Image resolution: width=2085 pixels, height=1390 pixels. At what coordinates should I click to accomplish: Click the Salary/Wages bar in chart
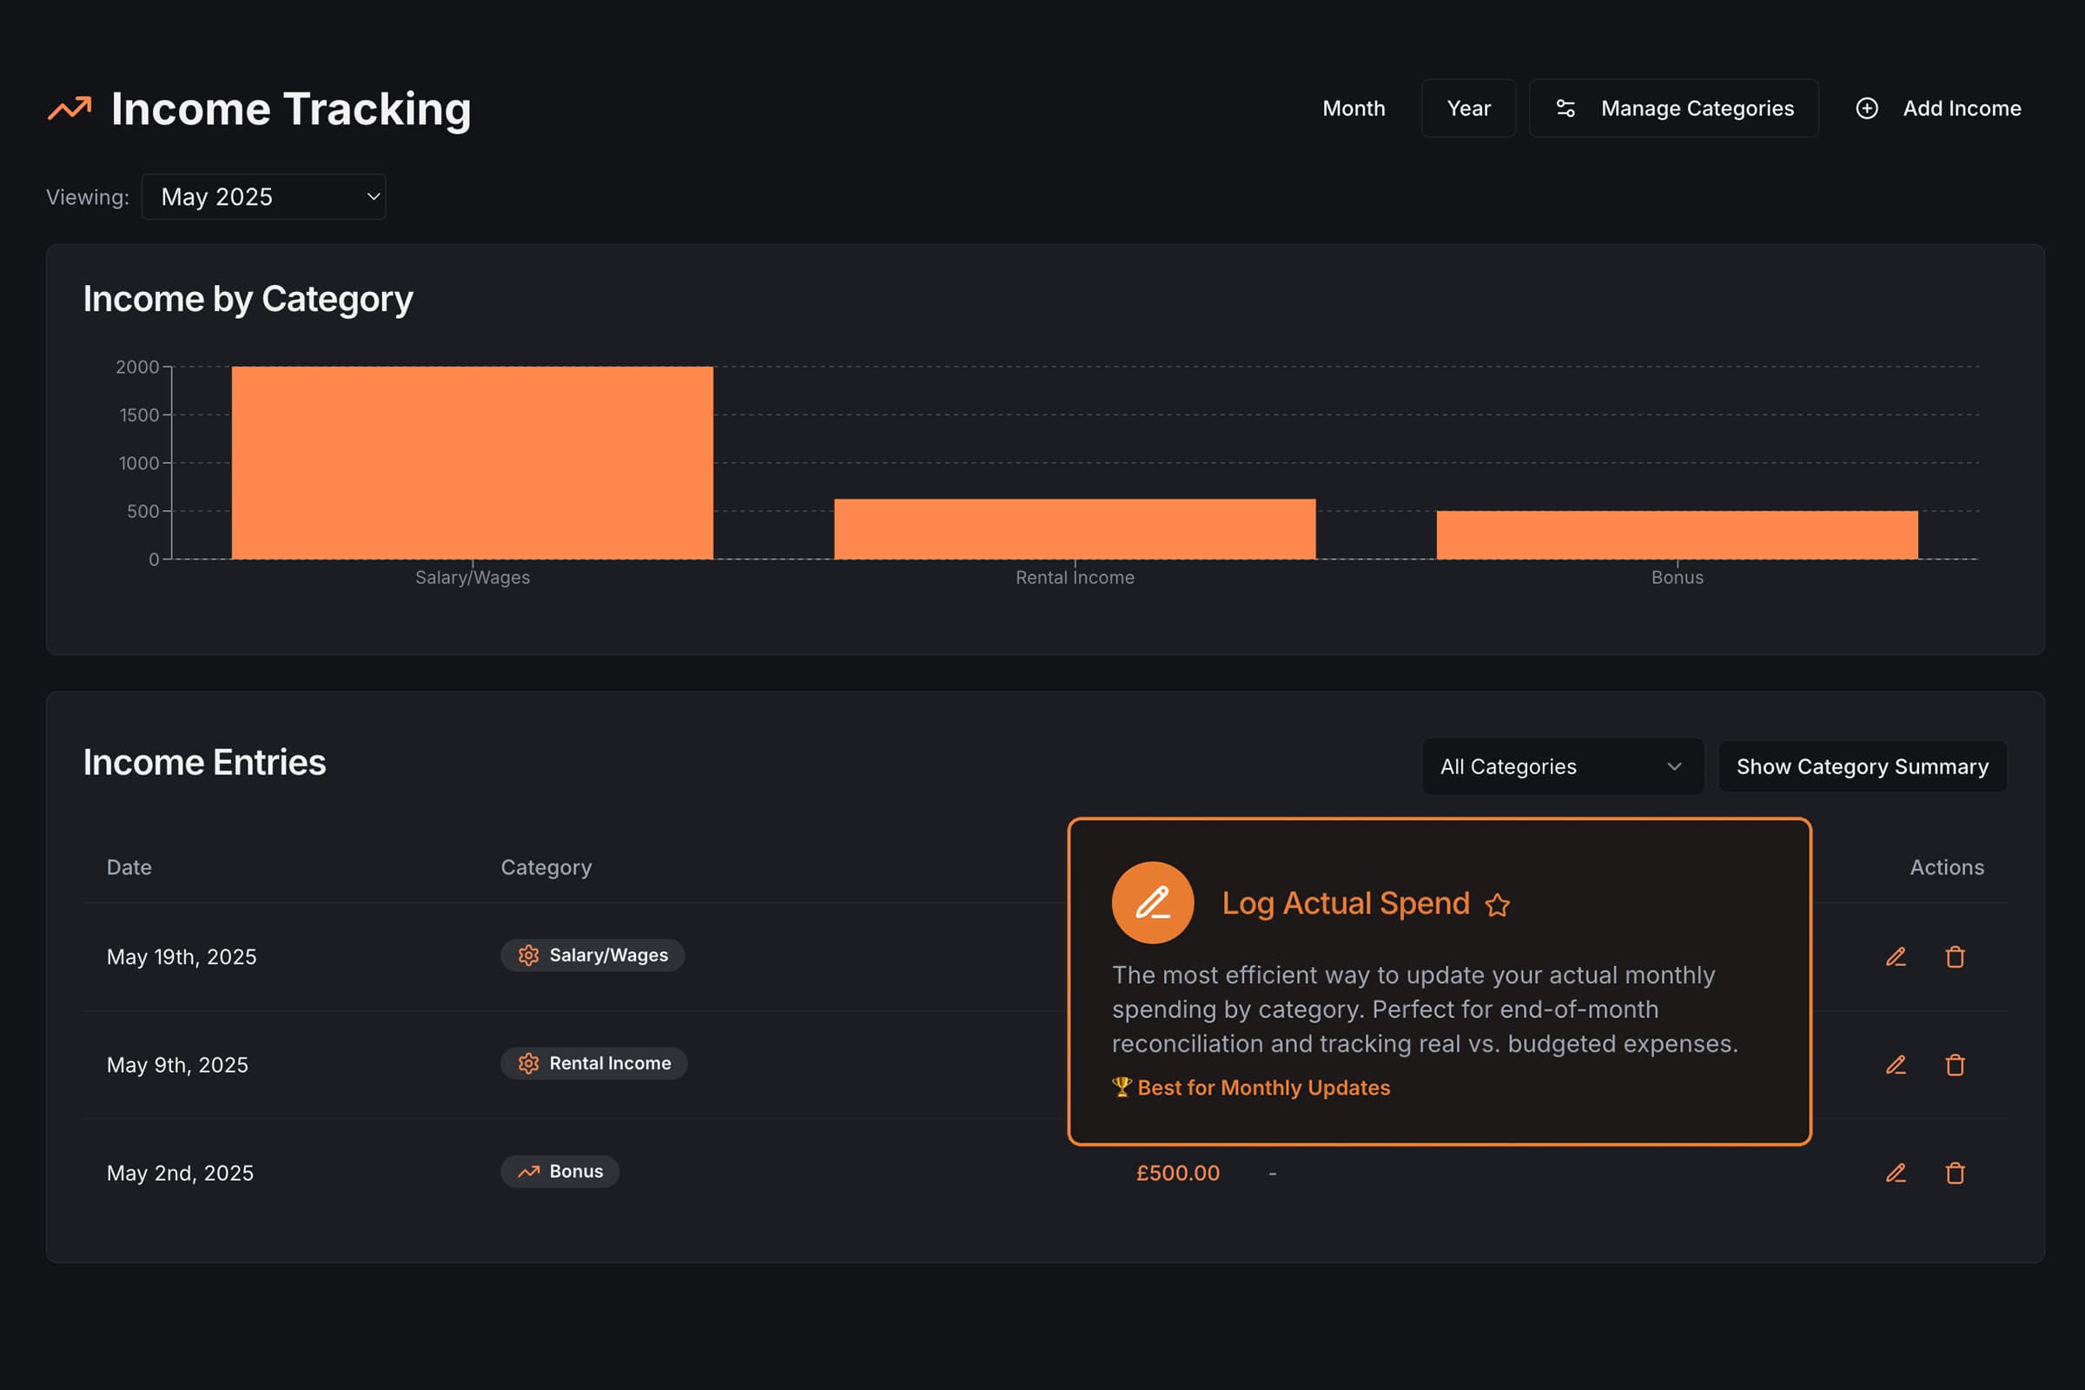472,463
